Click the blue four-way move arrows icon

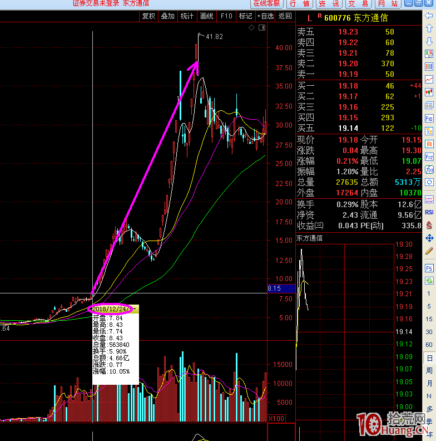(429, 238)
